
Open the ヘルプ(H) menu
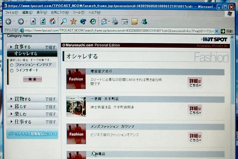94,12
